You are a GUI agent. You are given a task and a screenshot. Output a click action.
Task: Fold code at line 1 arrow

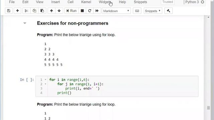pyautogui.click(x=45, y=80)
